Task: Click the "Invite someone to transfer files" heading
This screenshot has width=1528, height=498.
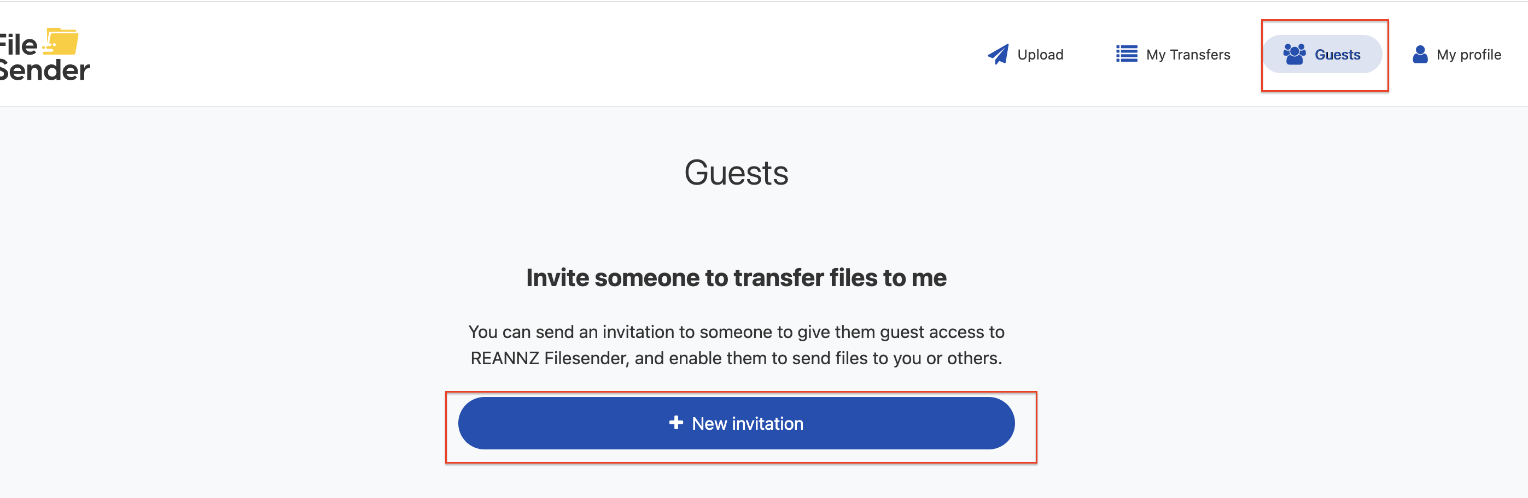Action: 736,278
